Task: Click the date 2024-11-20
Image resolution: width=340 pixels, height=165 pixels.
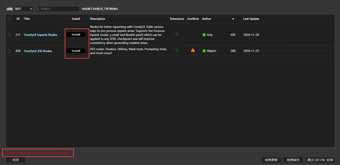Action: click(251, 35)
